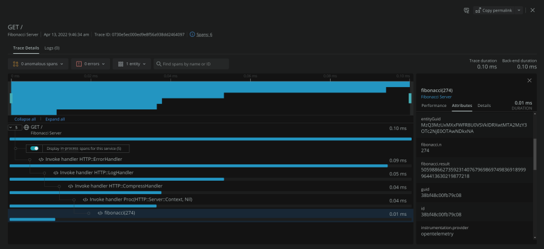The width and height of the screenshot is (544, 249).
Task: Open the Copy permalink dropdown arrow
Action: [519, 10]
